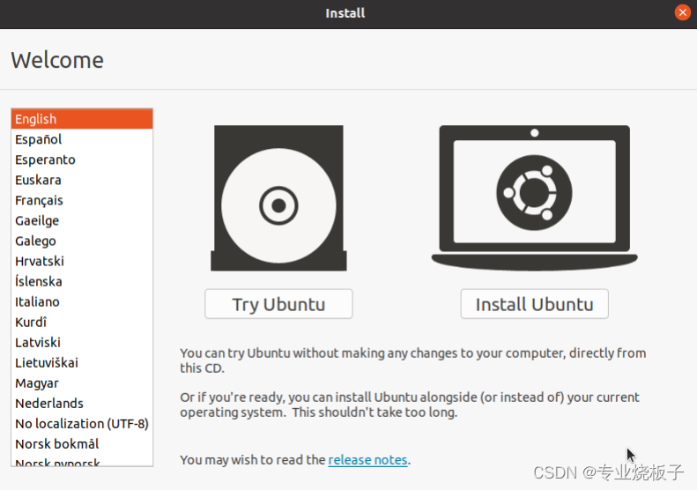Select English in the language list

click(x=82, y=119)
